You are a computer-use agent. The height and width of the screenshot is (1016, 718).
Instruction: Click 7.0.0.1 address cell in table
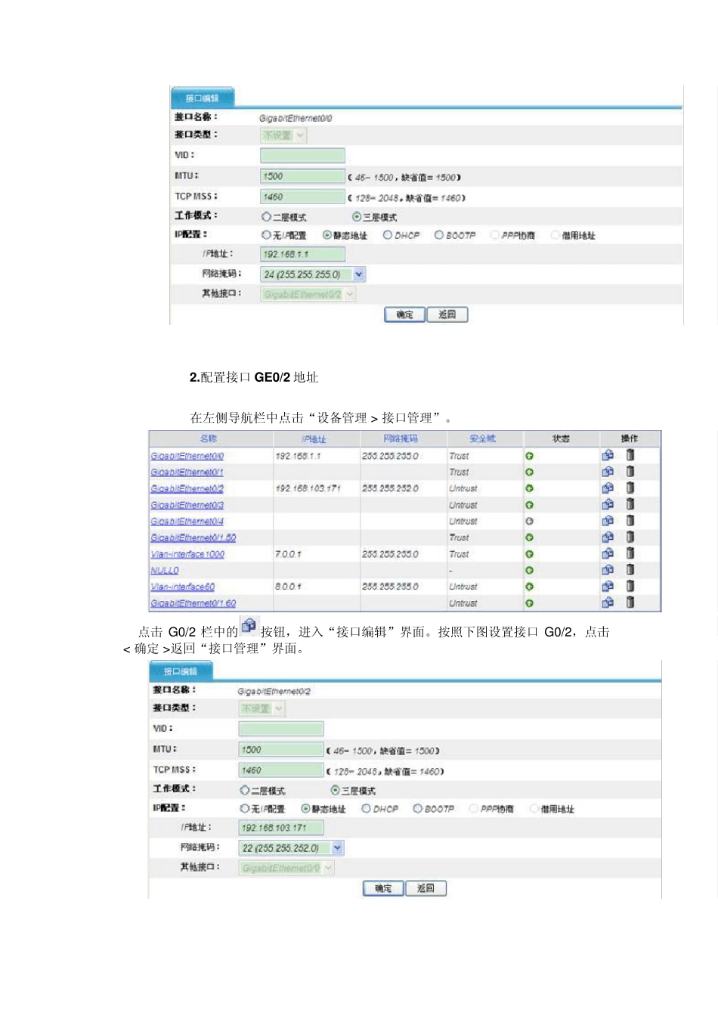point(288,554)
